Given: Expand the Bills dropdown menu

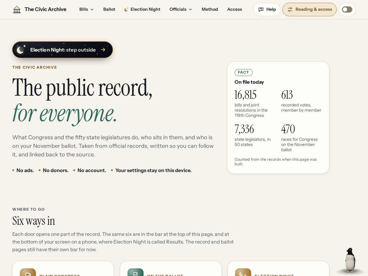Looking at the screenshot, I should tap(86, 10).
